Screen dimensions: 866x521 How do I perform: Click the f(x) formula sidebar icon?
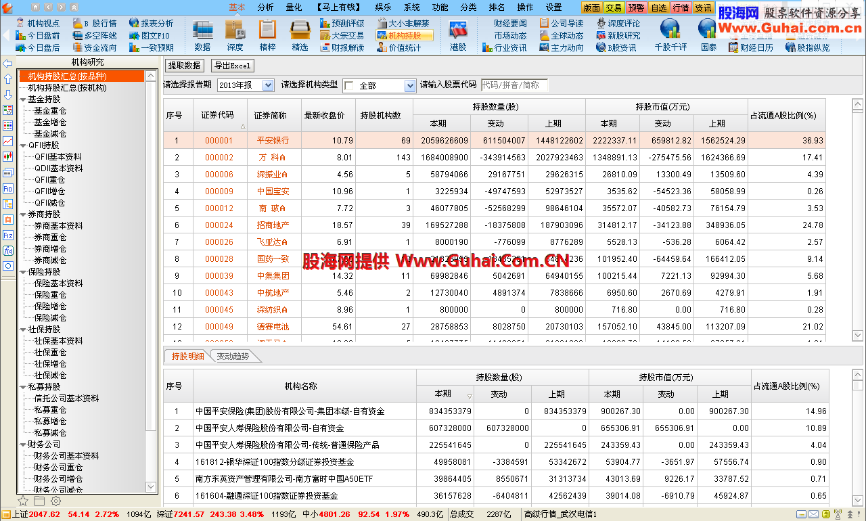(7, 250)
